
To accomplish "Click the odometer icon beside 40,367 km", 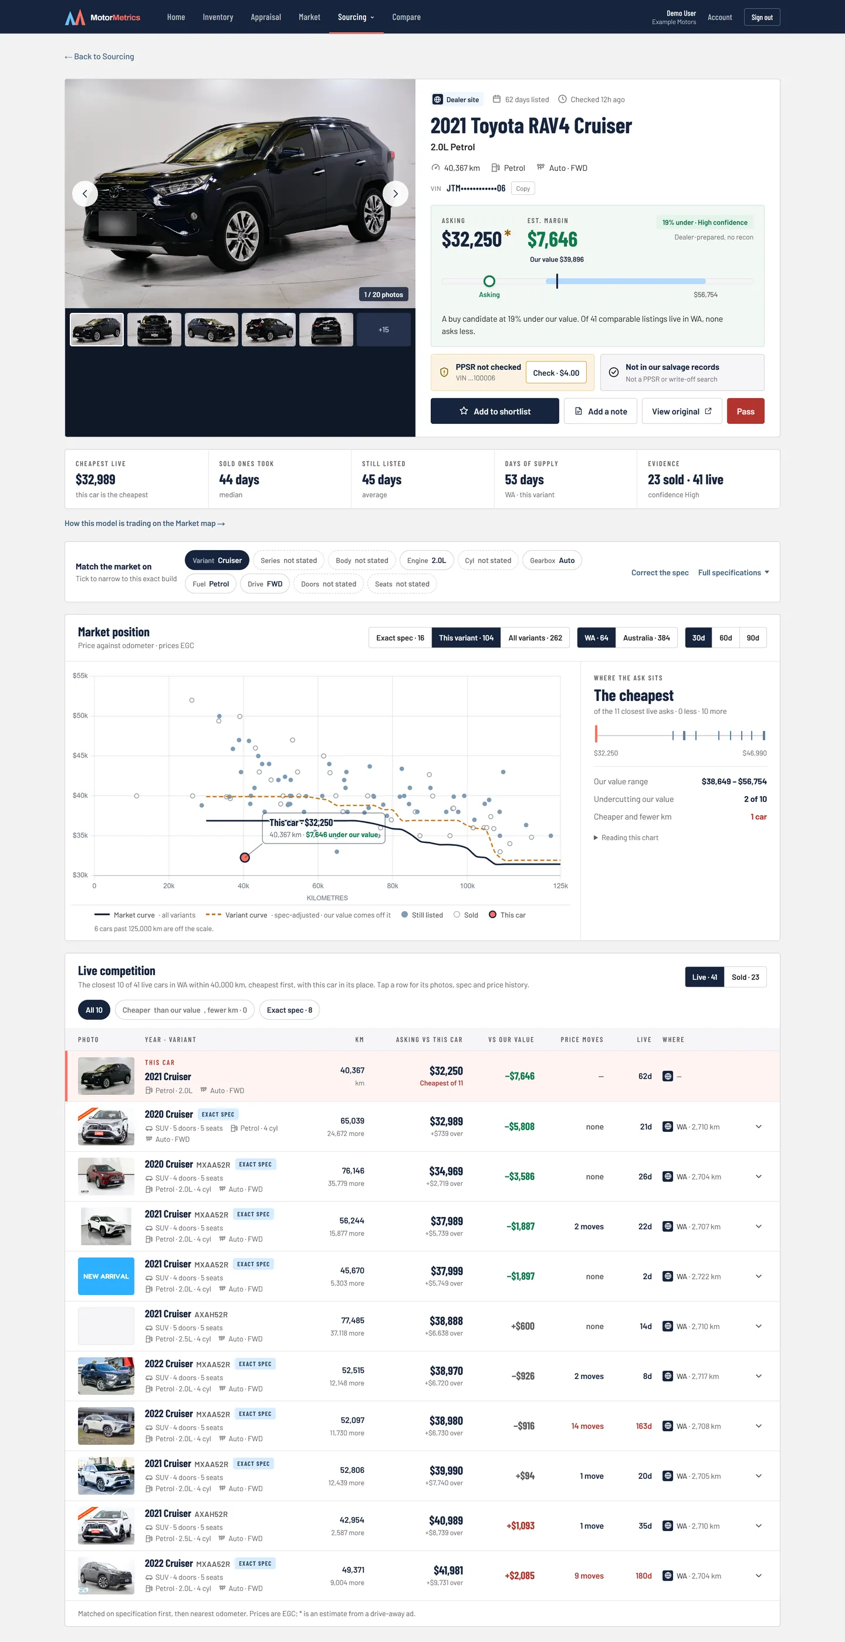I will pos(436,168).
